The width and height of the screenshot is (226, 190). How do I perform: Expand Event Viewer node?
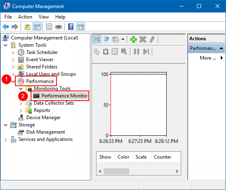[13, 60]
